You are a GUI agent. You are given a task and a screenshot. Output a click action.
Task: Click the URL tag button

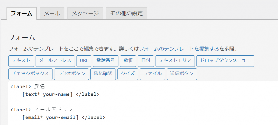84,61
